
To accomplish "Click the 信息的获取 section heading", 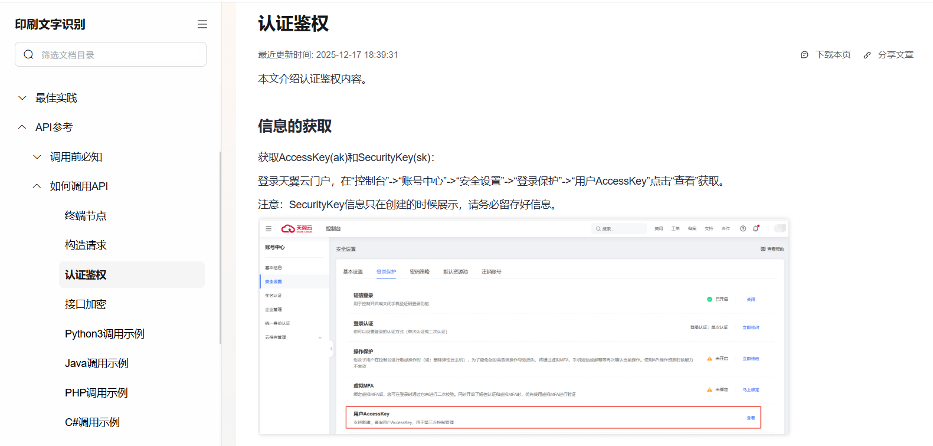I will pyautogui.click(x=295, y=126).
